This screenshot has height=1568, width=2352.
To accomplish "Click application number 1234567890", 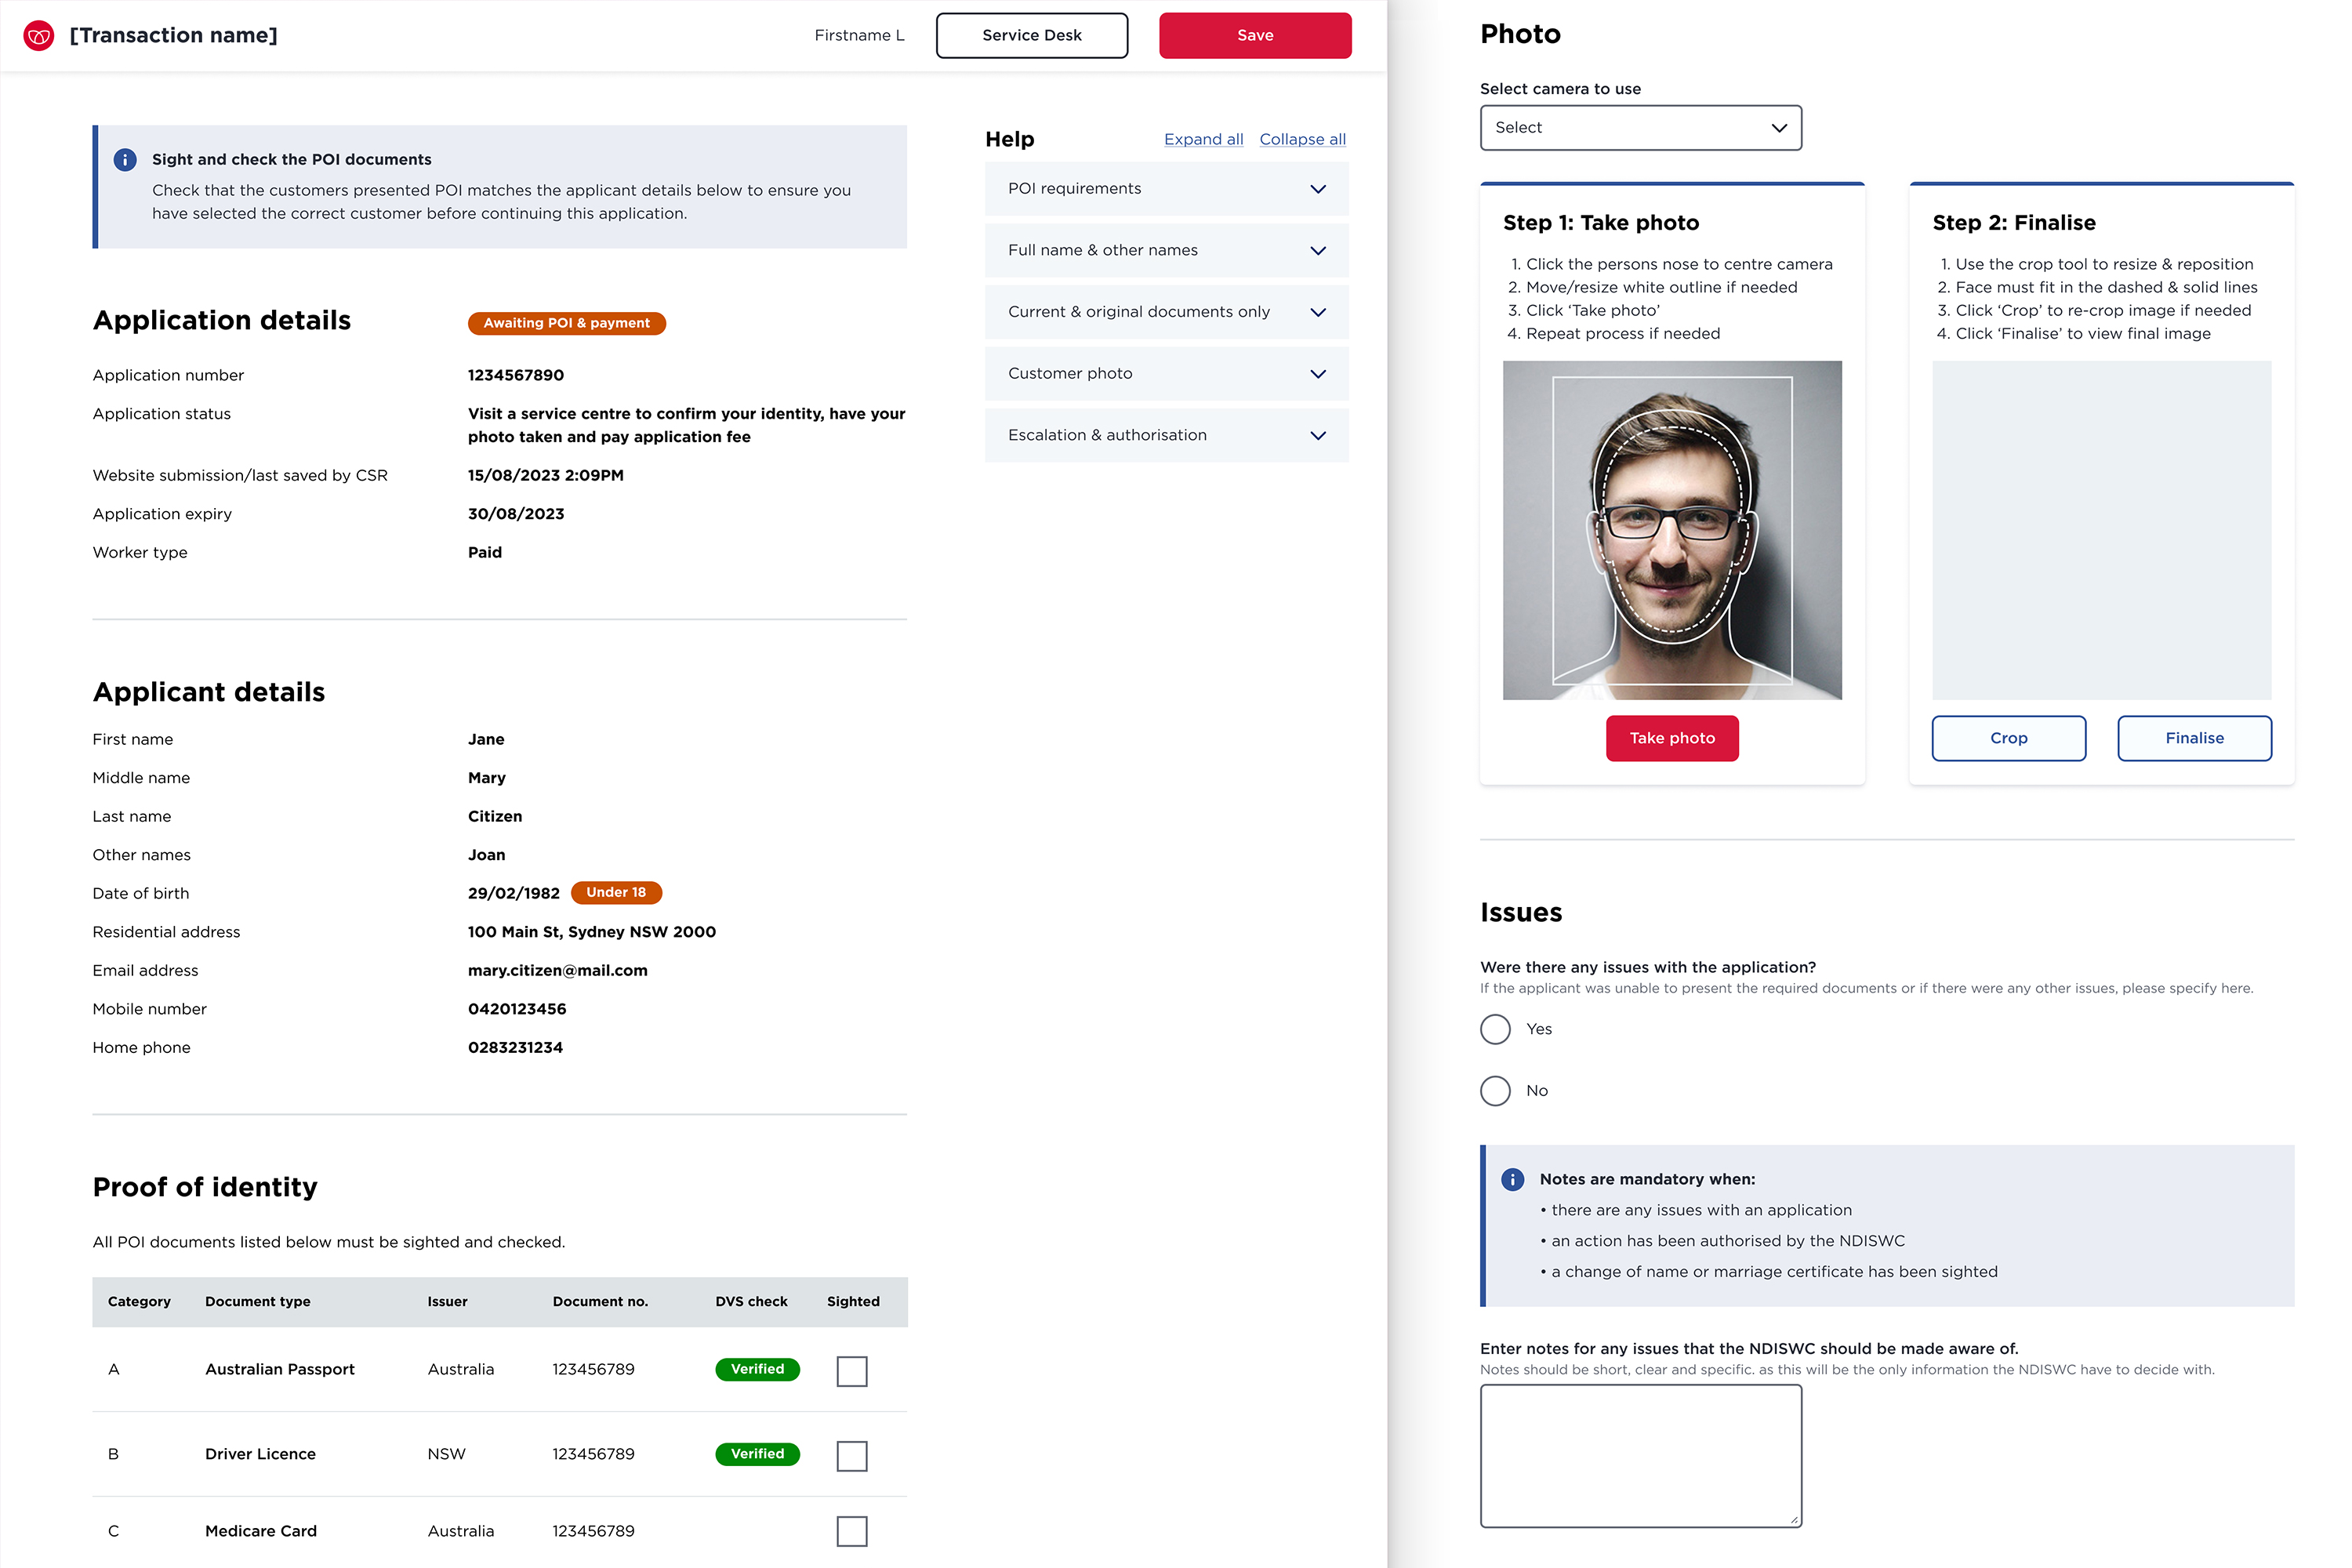I will click(516, 376).
